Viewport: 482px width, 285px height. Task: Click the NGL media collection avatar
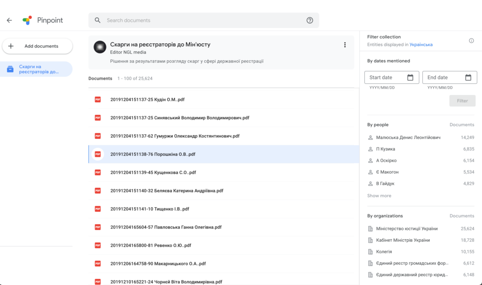[x=100, y=47]
